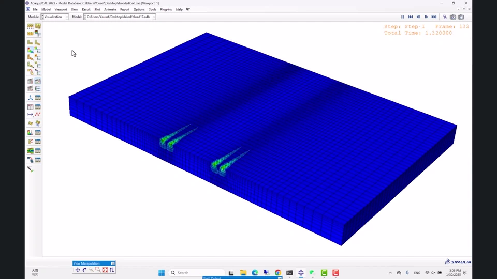Open Google Chrome from the taskbar

(278, 273)
